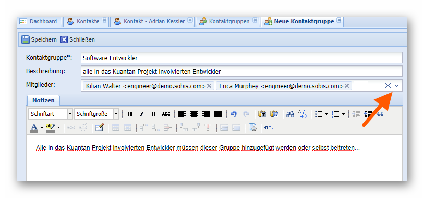Screen dimensions: 424x198
Task: Justify the text fully
Action: (x=218, y=114)
